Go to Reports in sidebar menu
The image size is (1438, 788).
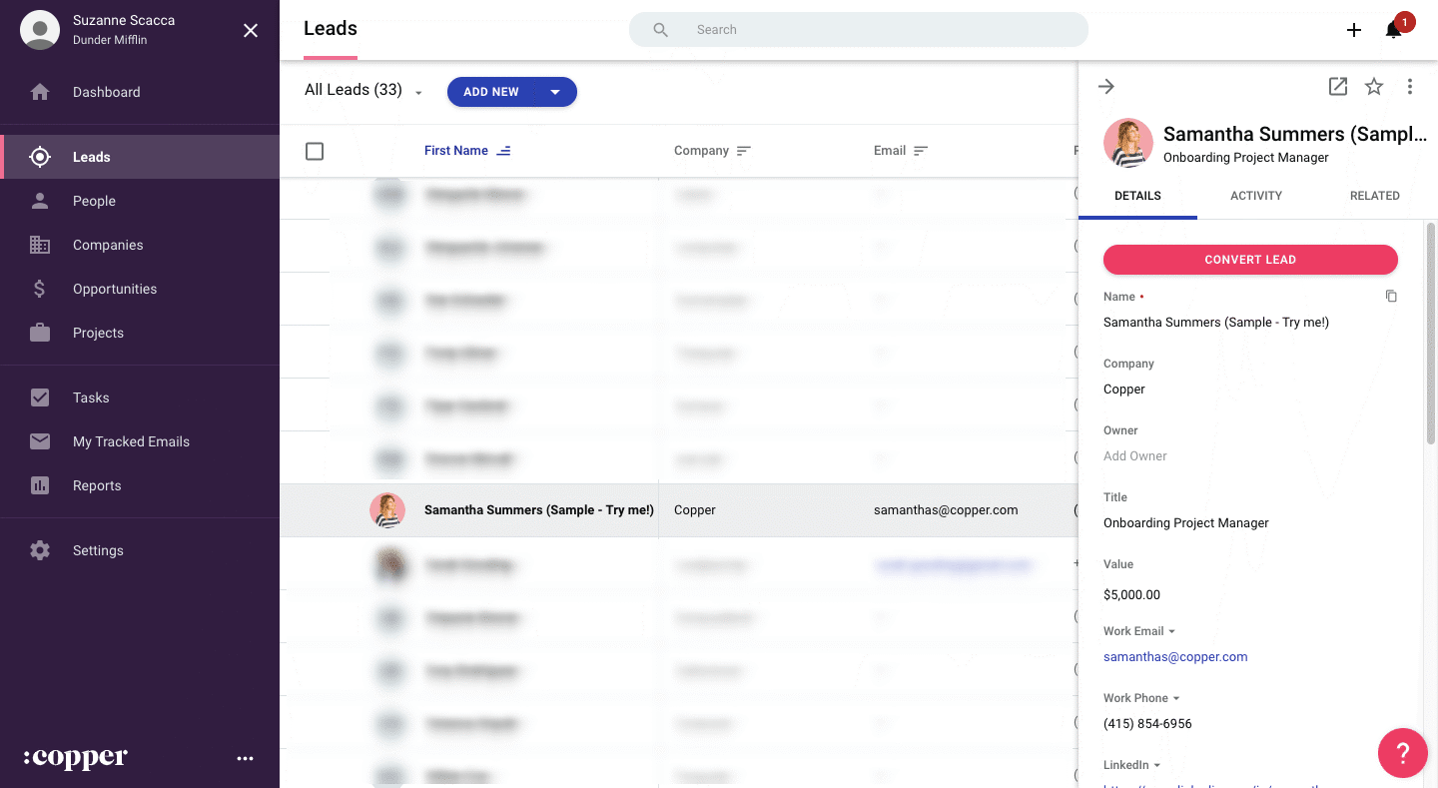140,485
